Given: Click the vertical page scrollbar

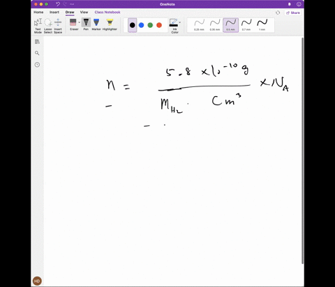Looking at the screenshot, I should point(302,150).
